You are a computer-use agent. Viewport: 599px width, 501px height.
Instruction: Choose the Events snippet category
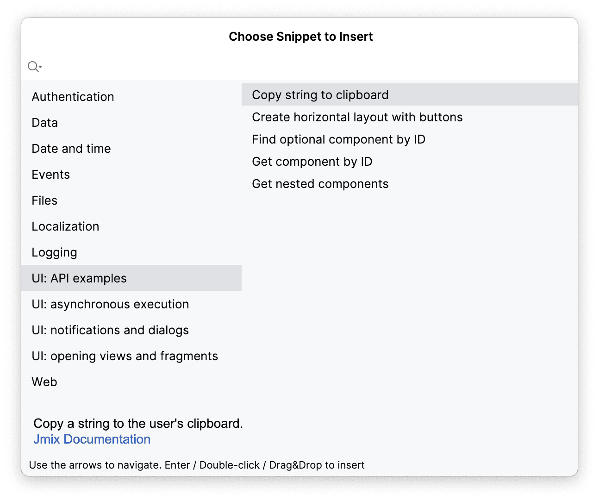coord(51,175)
